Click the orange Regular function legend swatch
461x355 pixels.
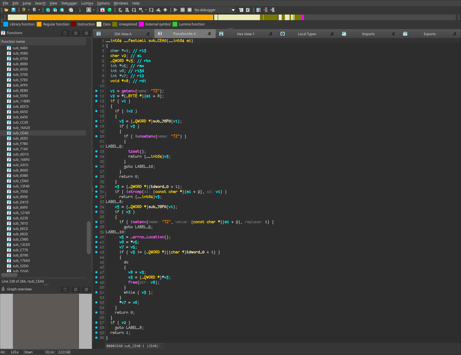coord(39,24)
